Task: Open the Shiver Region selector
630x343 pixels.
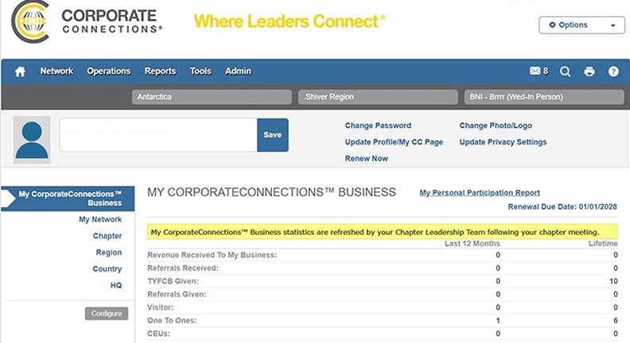Action: [378, 97]
